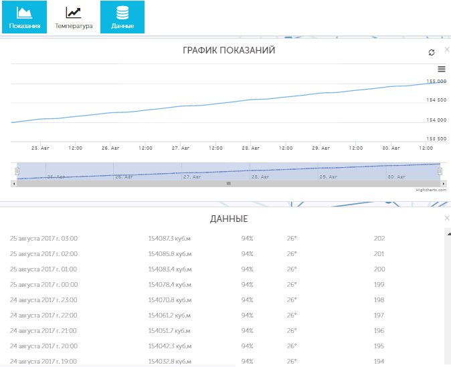451x367 pixels.
Task: Click the value 154042.3 куб.м
Action: click(x=170, y=346)
